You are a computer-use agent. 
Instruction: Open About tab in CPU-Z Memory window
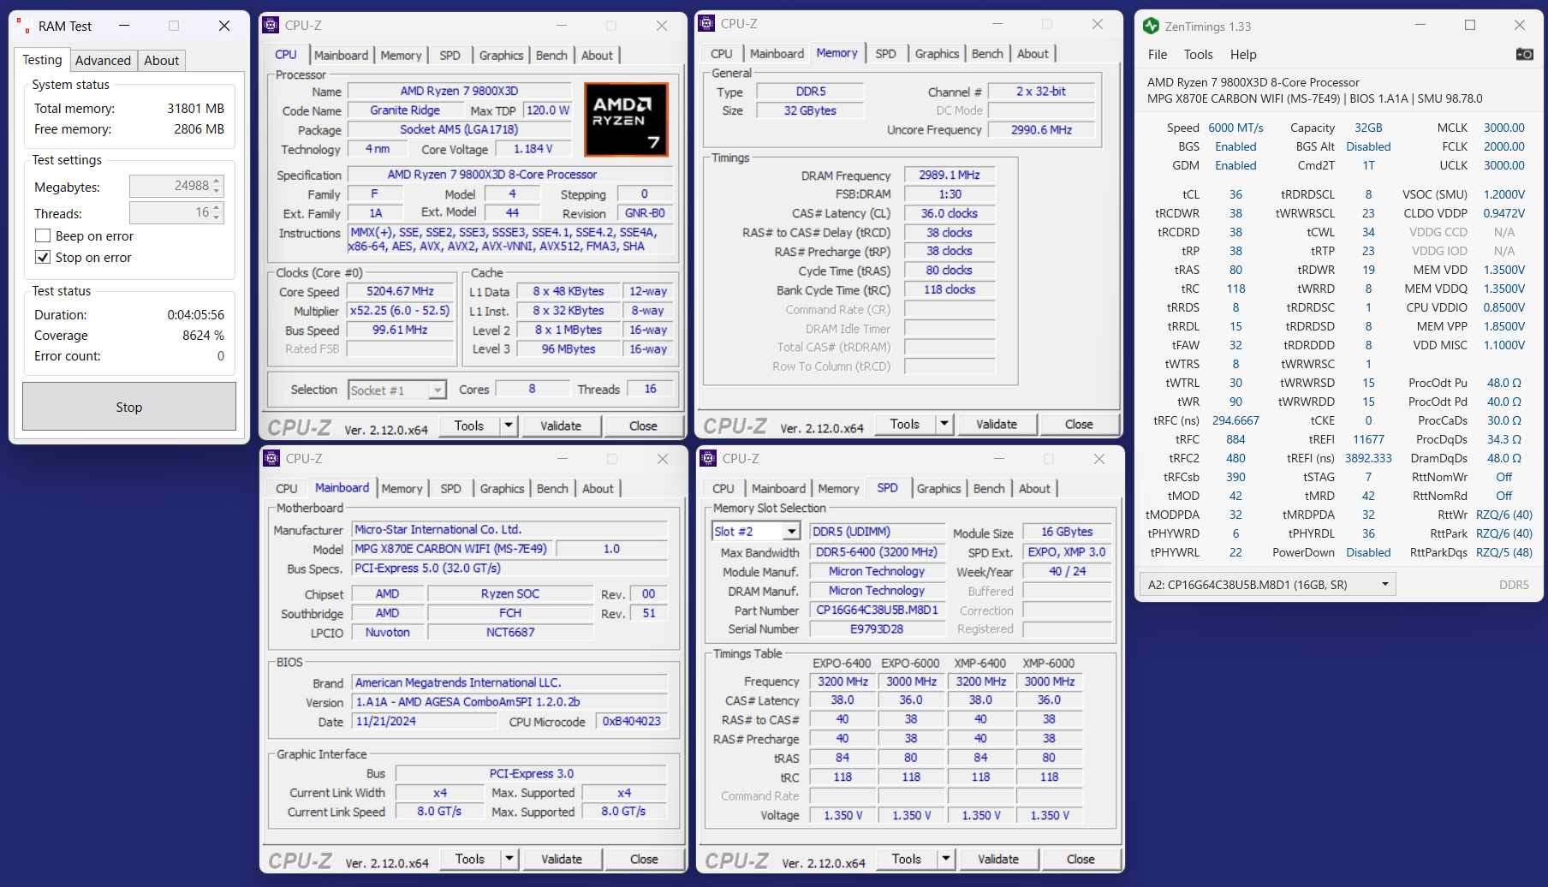click(x=1033, y=53)
